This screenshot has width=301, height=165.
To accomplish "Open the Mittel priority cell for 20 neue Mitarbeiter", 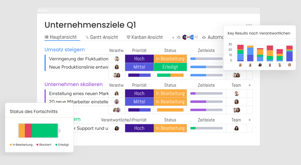I will point(139,102).
